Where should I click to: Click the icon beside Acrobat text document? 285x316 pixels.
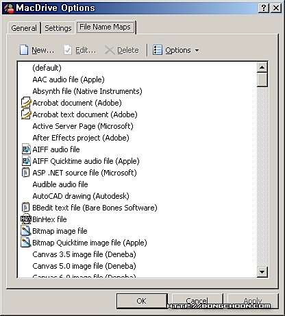click(x=26, y=114)
